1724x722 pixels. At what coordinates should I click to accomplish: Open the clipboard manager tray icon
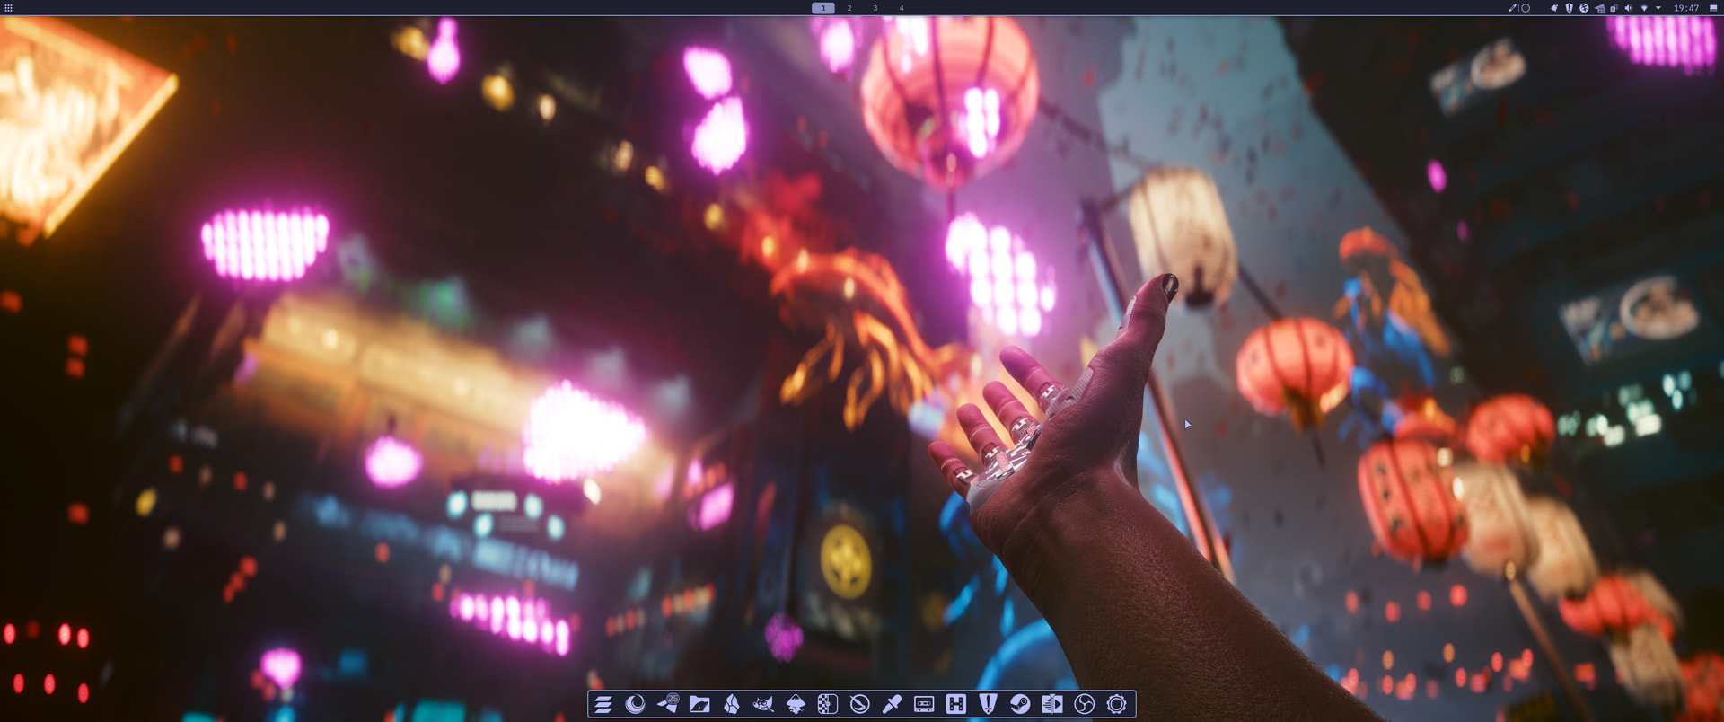pyautogui.click(x=1614, y=8)
